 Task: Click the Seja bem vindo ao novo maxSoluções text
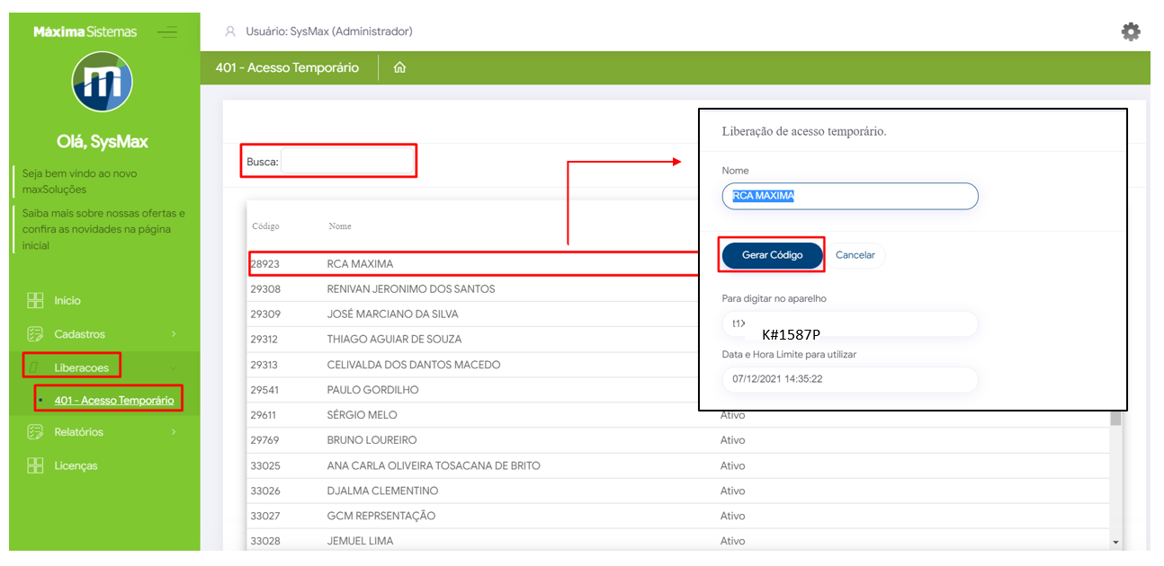(x=80, y=181)
